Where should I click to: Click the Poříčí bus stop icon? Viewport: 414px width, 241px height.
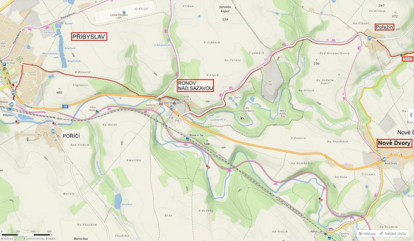pyautogui.click(x=53, y=131)
